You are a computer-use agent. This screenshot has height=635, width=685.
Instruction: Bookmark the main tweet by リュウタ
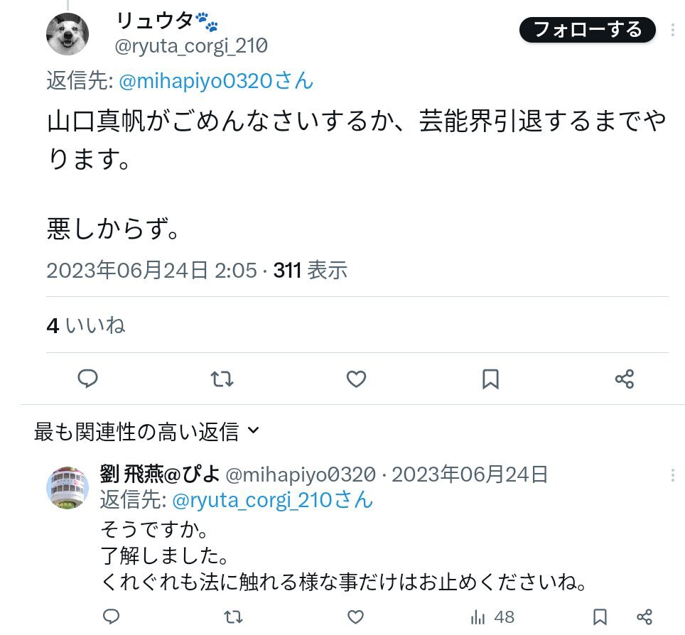[x=490, y=379]
